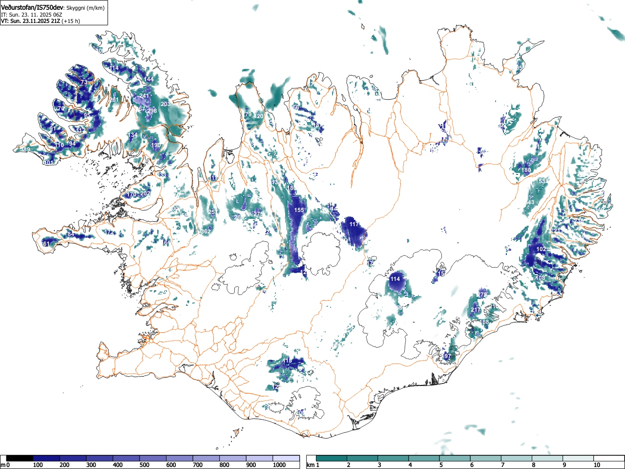Click the 5–6 km teal legend swatch

[456, 458]
